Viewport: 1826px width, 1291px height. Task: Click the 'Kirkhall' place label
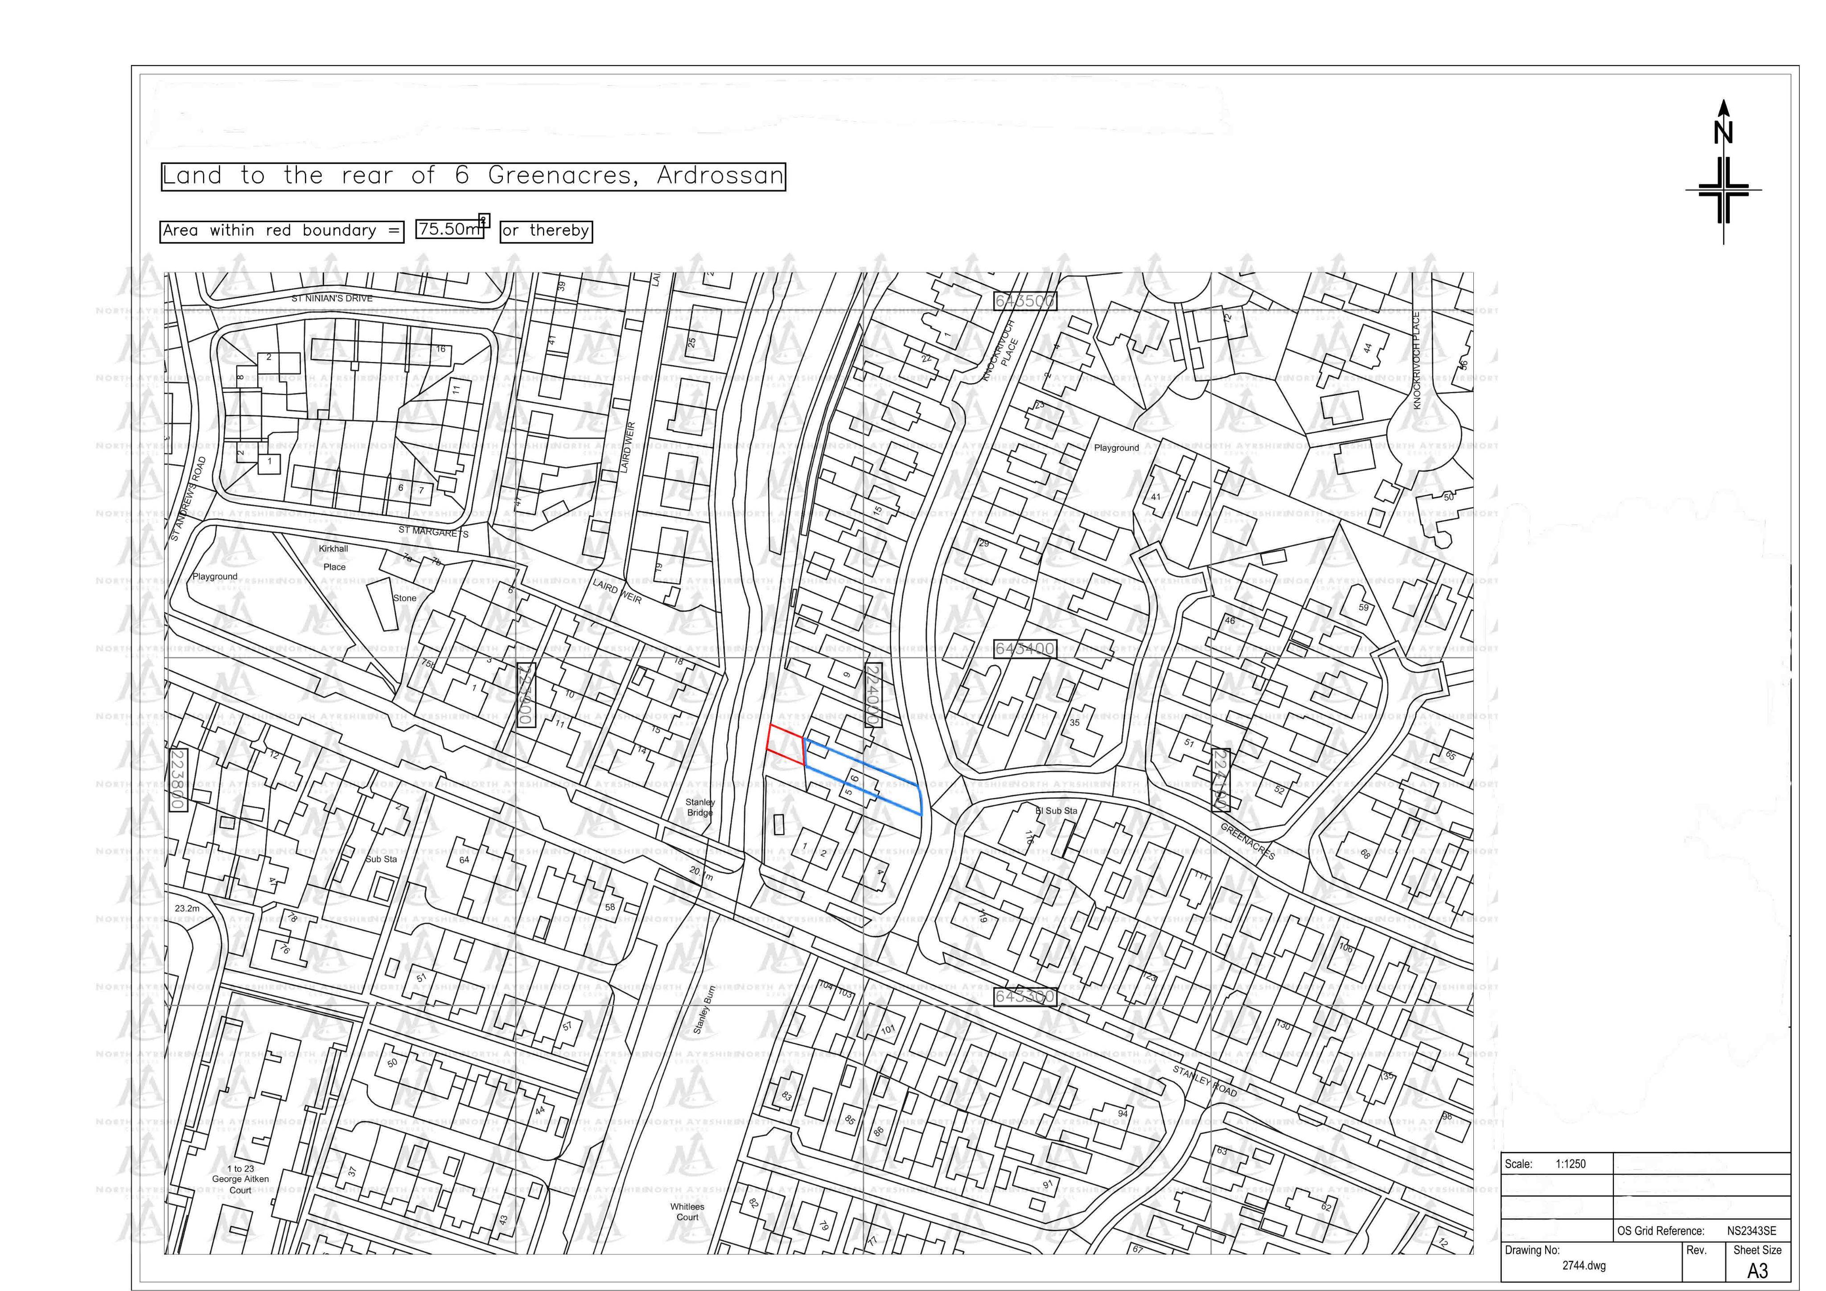coord(333,549)
